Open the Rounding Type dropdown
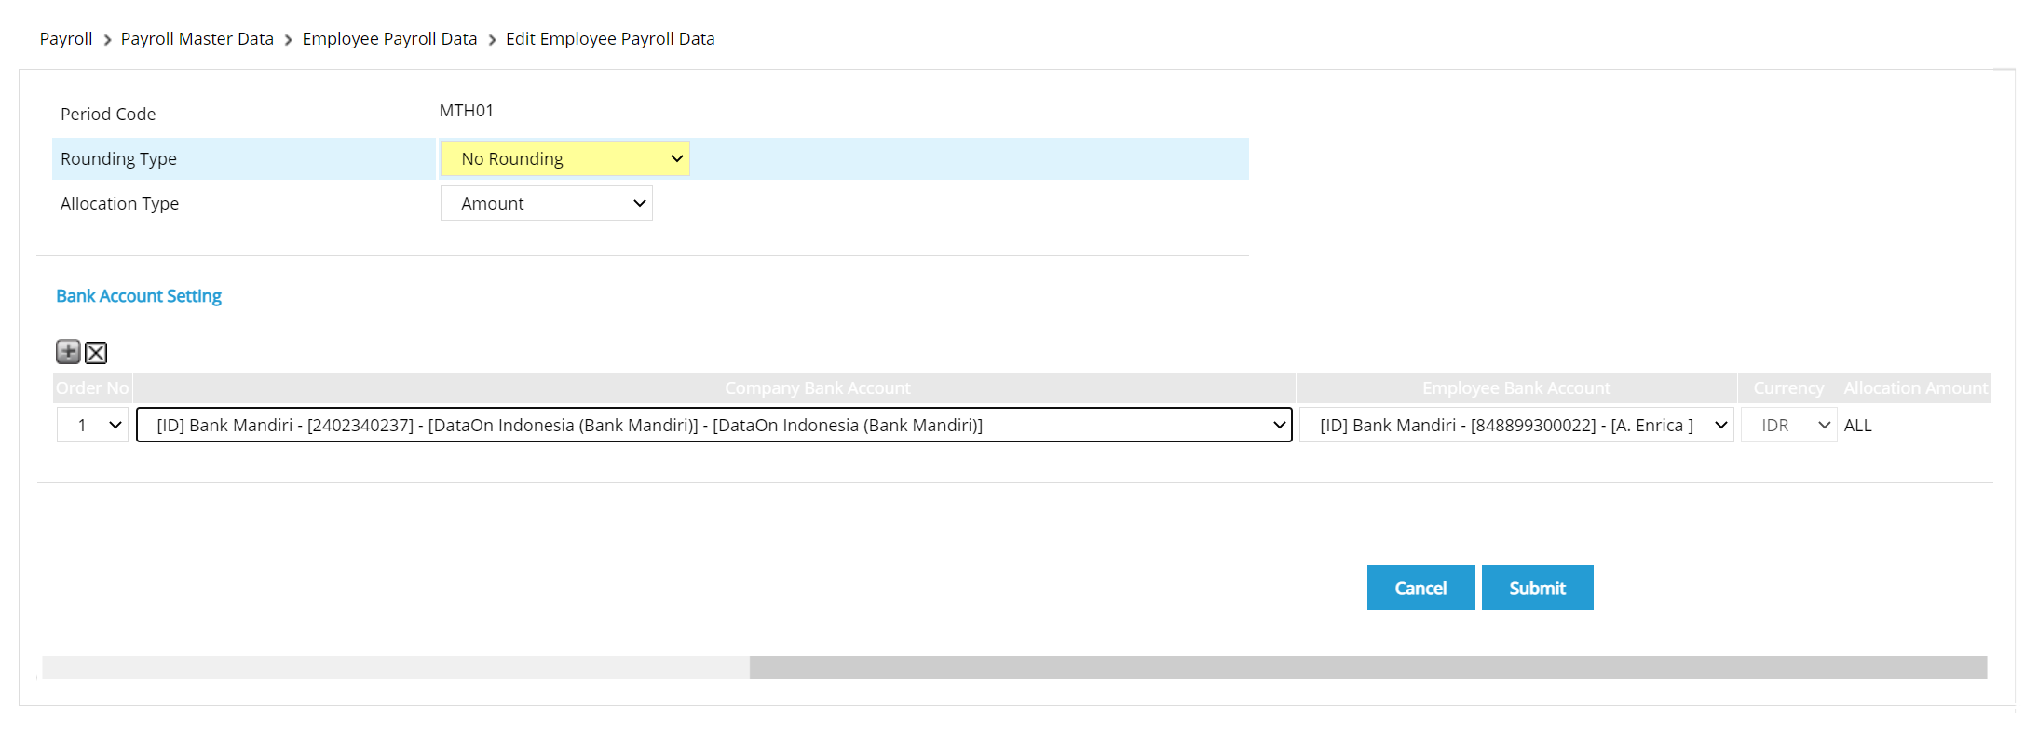 pyautogui.click(x=564, y=158)
